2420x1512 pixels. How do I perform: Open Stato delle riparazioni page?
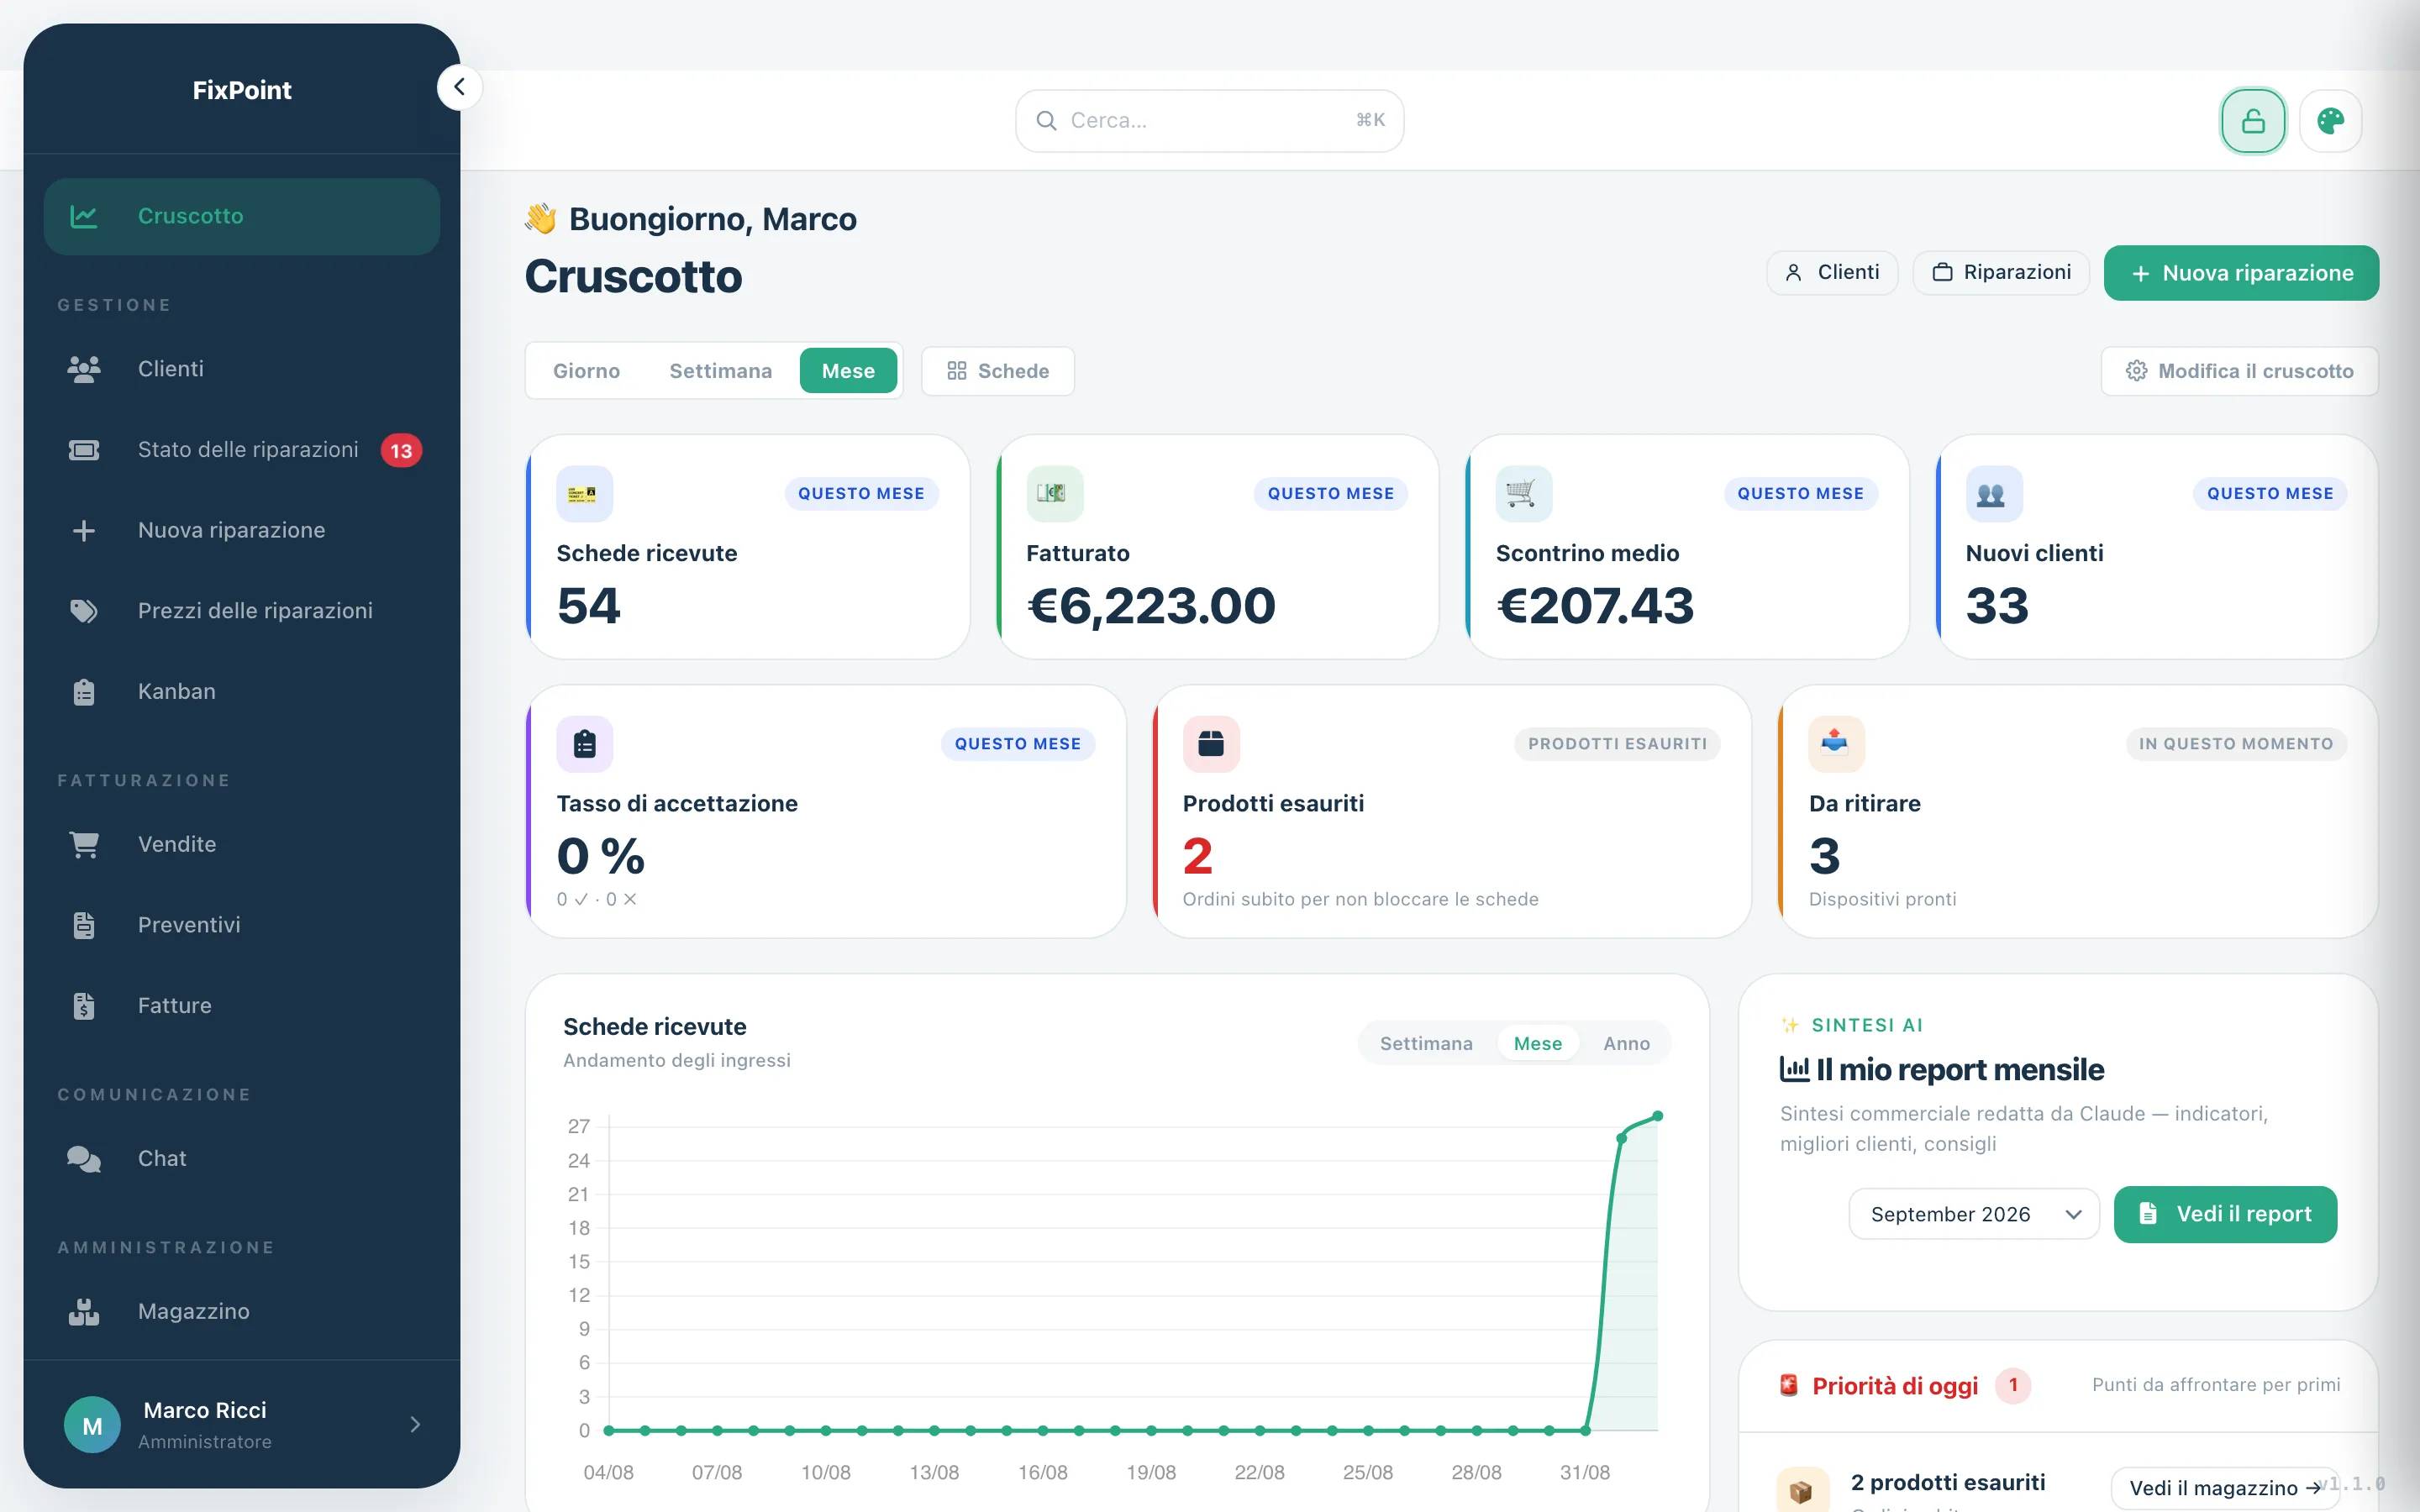click(241, 450)
